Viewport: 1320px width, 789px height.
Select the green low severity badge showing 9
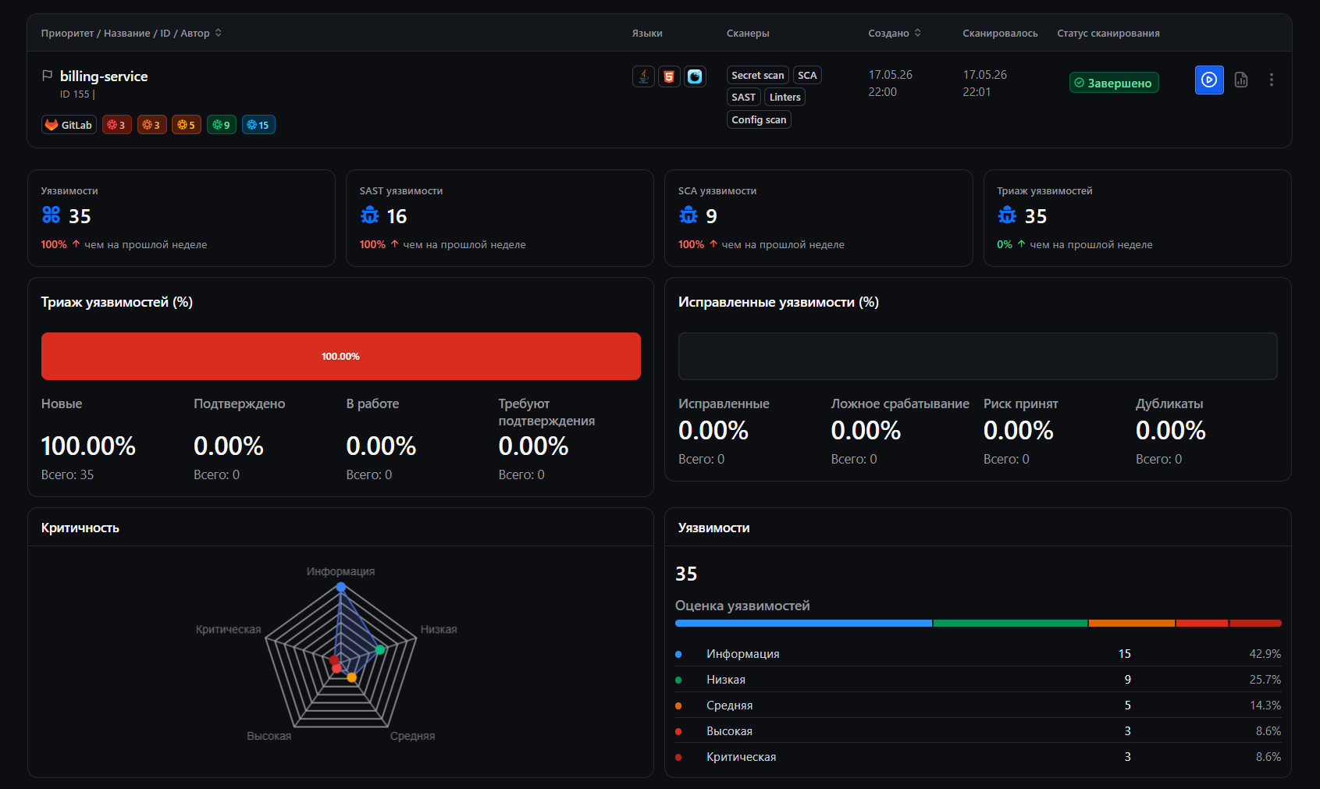pyautogui.click(x=222, y=125)
